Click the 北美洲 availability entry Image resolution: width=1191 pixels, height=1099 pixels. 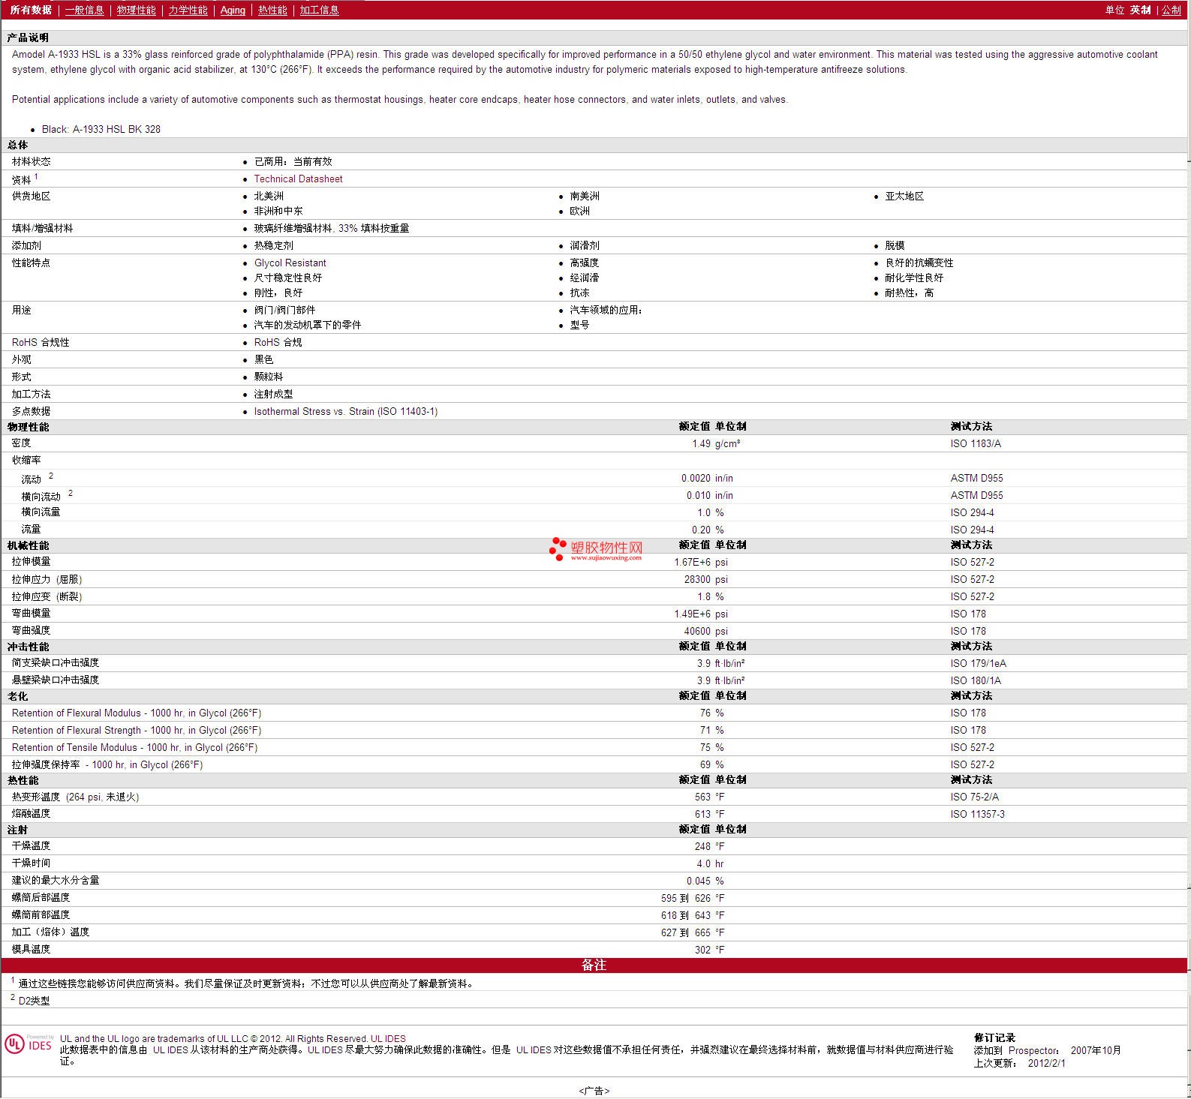point(269,196)
